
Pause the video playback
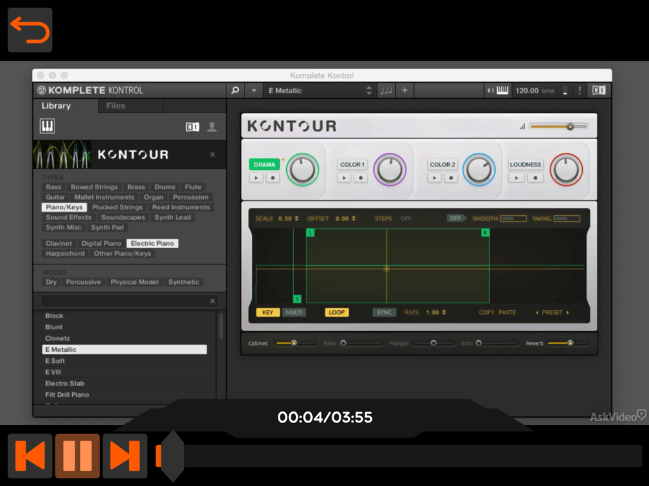click(x=77, y=456)
